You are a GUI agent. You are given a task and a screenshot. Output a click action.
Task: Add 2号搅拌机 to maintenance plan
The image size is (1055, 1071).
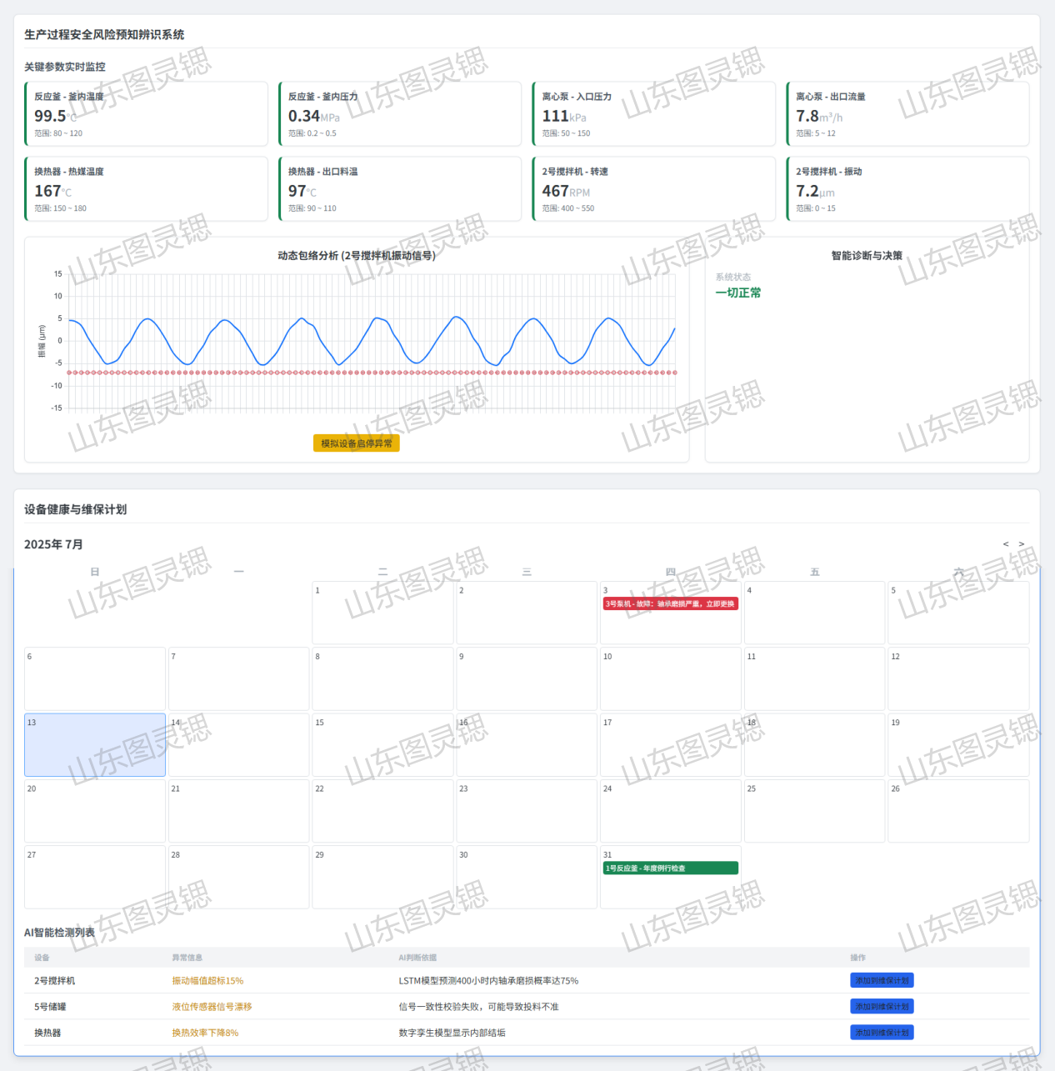(x=882, y=981)
